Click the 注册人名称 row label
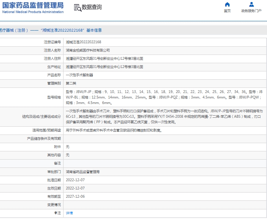 (52, 50)
